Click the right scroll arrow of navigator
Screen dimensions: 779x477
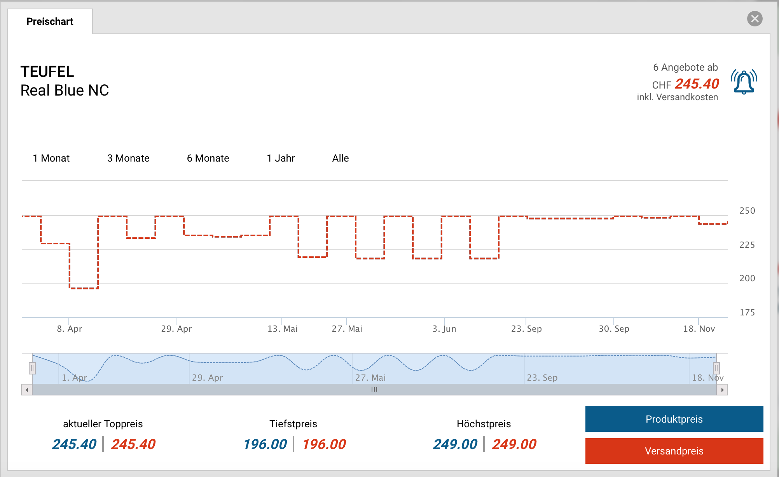pyautogui.click(x=722, y=390)
